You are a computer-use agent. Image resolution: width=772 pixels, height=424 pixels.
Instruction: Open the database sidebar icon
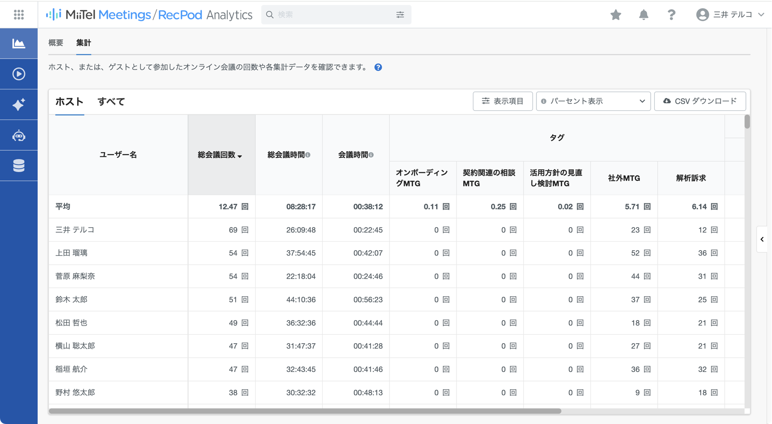[19, 166]
